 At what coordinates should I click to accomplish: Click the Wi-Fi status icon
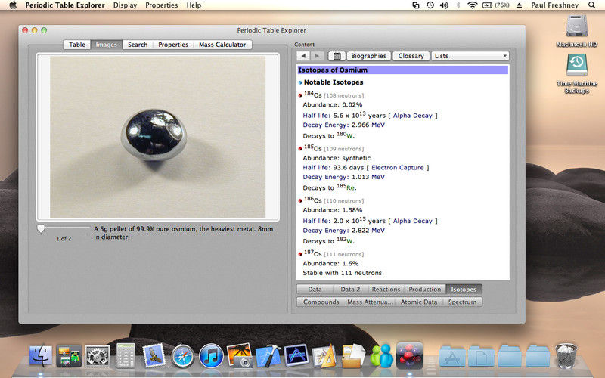(472, 5)
